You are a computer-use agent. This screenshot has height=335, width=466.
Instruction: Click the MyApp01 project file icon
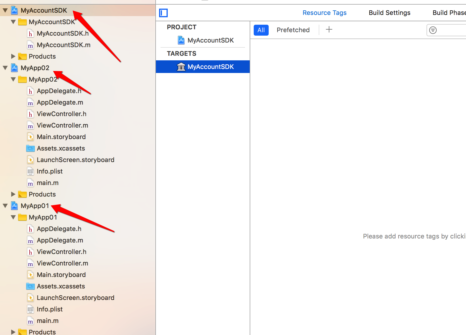[x=14, y=206]
